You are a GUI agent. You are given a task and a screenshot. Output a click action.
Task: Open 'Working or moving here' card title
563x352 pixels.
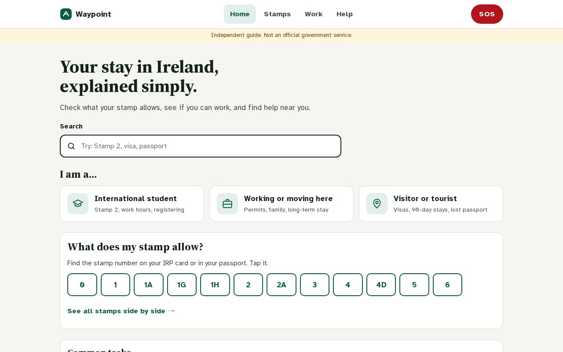(288, 198)
